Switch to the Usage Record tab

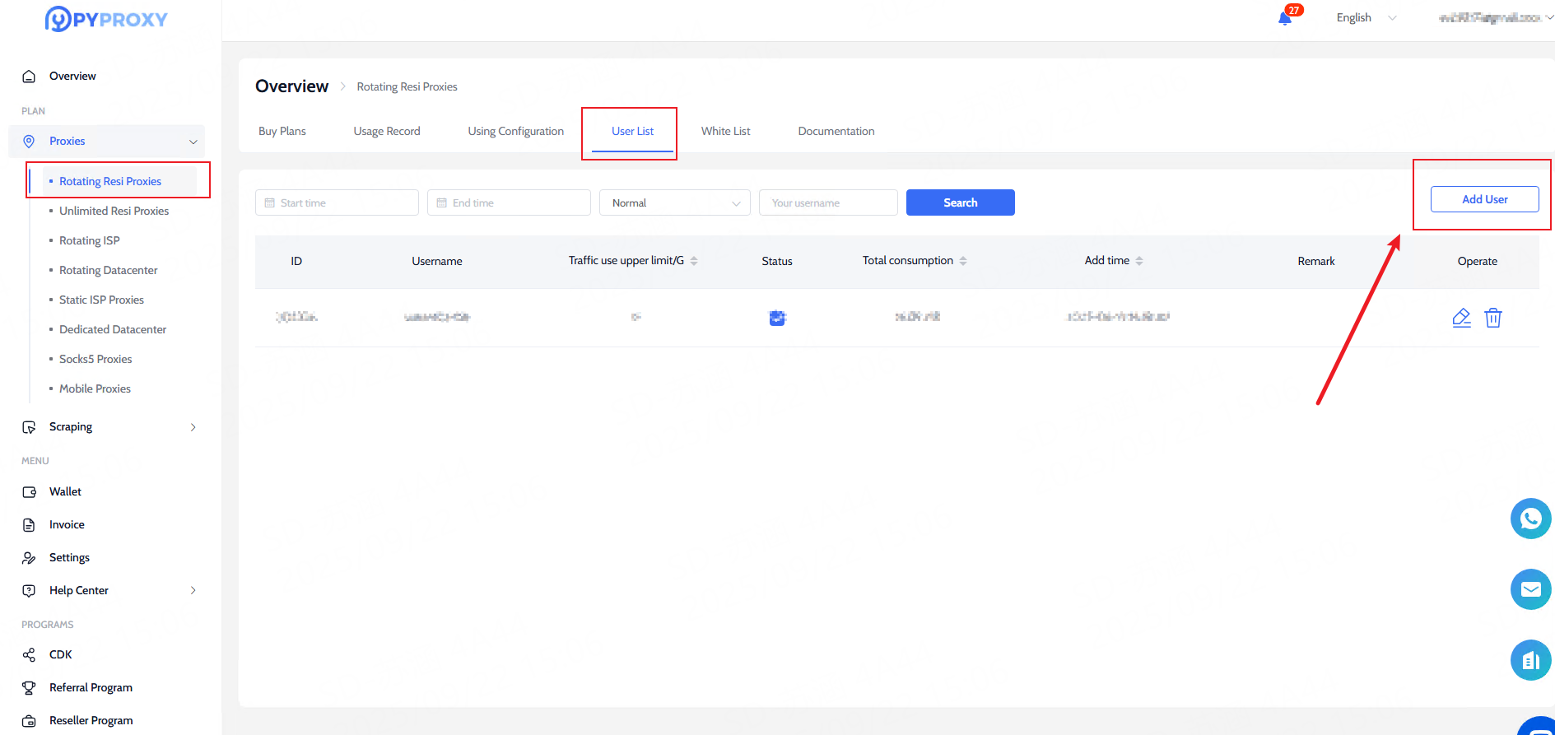tap(387, 131)
